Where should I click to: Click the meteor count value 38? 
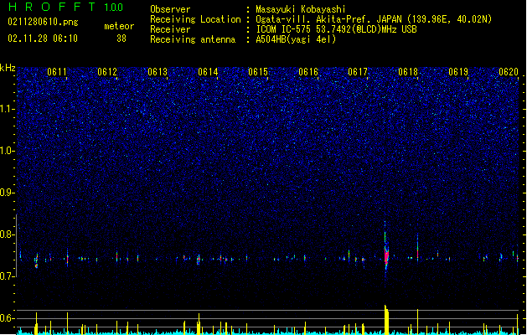[x=121, y=39]
